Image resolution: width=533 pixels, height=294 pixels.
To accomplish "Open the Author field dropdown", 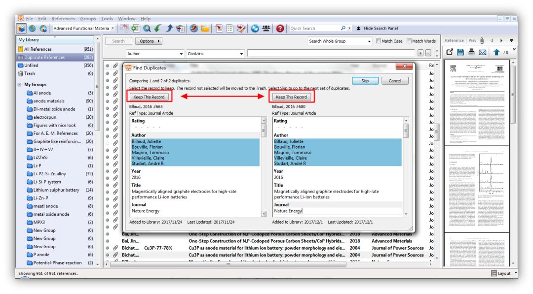I will [154, 54].
